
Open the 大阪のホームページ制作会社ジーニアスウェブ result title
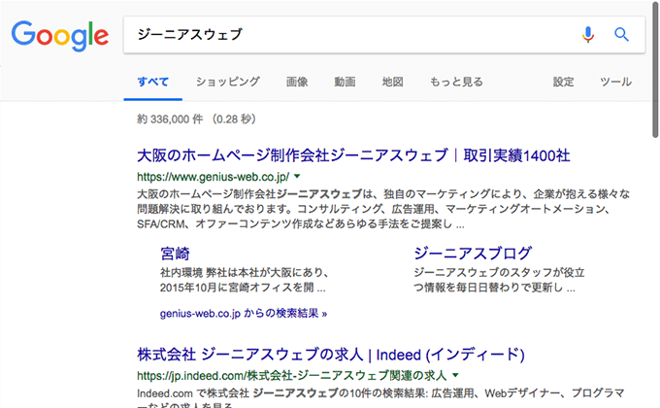tap(353, 155)
